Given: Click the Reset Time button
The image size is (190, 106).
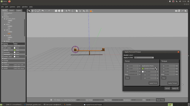Looking at the screenshot, I should click(160, 100).
